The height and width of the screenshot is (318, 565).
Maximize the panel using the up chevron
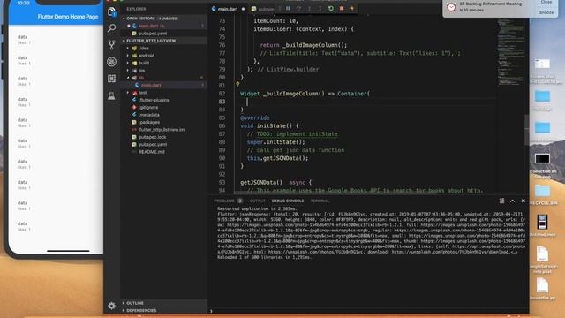click(x=512, y=201)
